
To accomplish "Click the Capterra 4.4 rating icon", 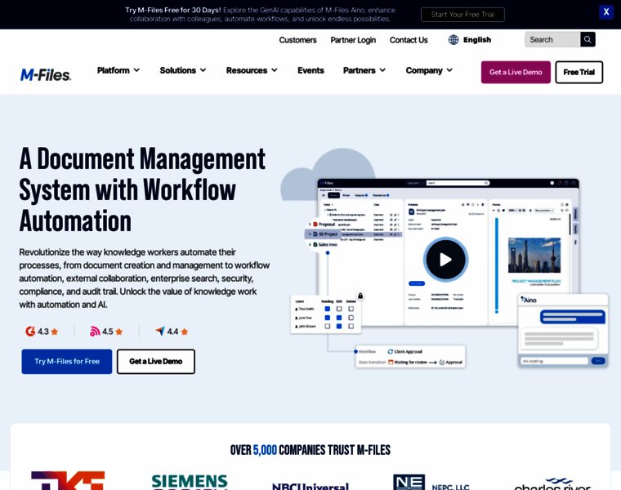I will pos(160,331).
